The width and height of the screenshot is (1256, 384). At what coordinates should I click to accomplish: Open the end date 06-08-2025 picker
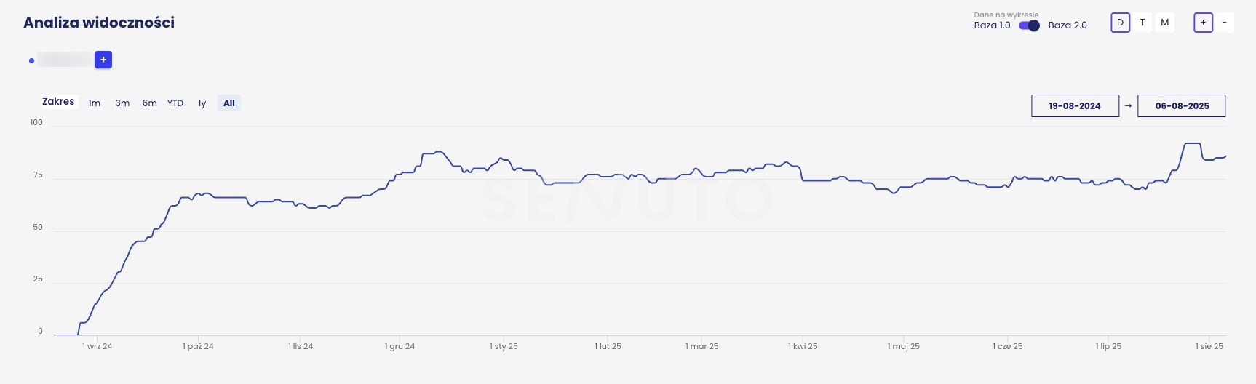click(x=1181, y=105)
